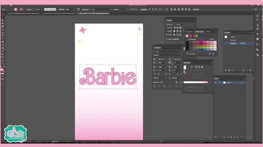The width and height of the screenshot is (263, 147).
Task: Select linear gradient type in Sfumatura panel
Action: tap(196, 67)
